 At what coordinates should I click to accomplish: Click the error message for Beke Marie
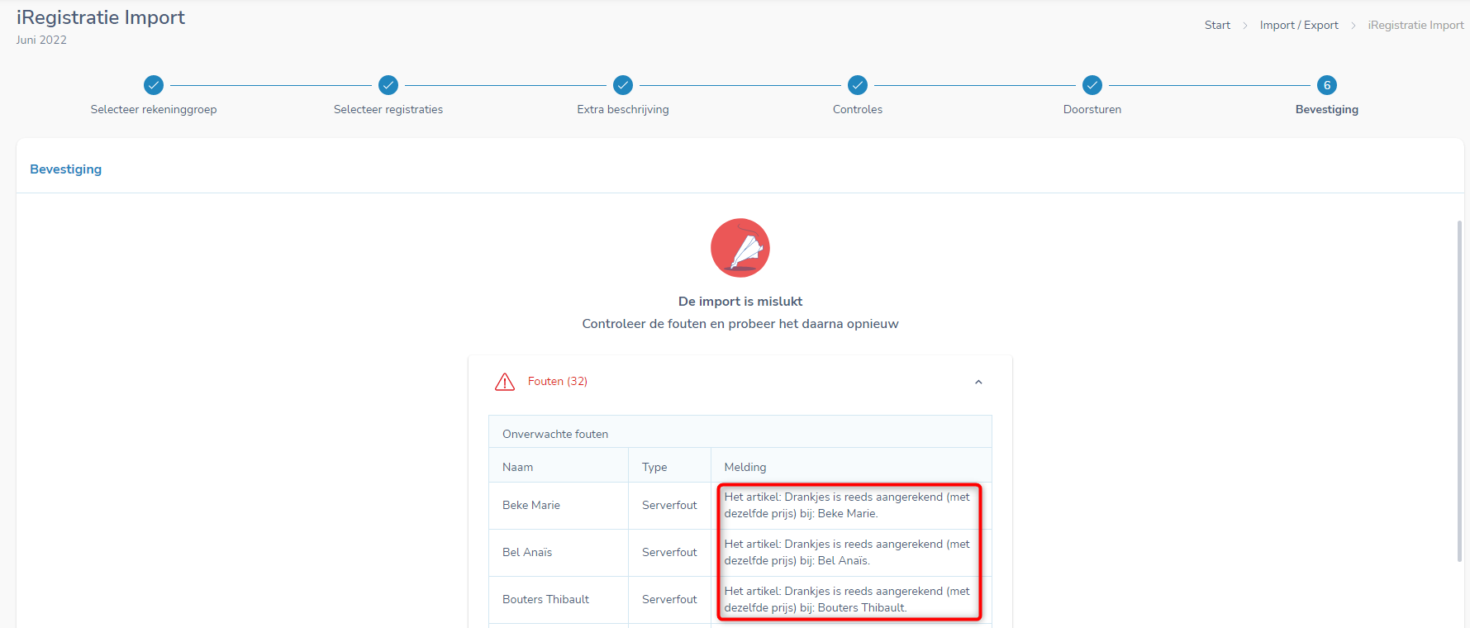[x=847, y=505]
